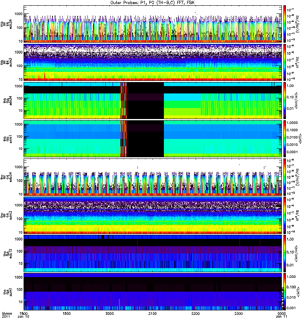
Task: Click the 0000 Jan 11 time label
Action: (x=281, y=315)
